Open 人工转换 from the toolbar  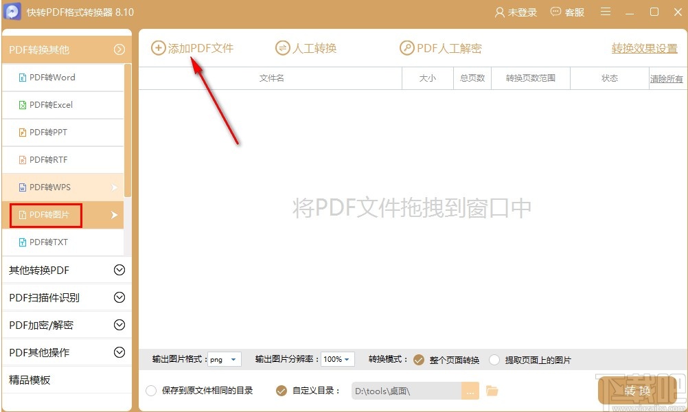305,47
